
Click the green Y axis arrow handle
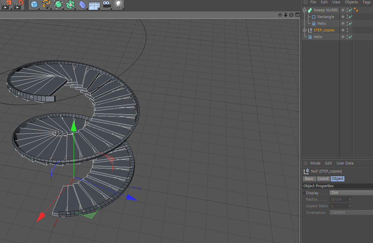pos(74,126)
